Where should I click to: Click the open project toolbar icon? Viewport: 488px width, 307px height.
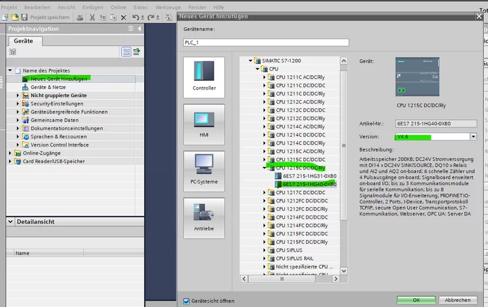pos(15,17)
